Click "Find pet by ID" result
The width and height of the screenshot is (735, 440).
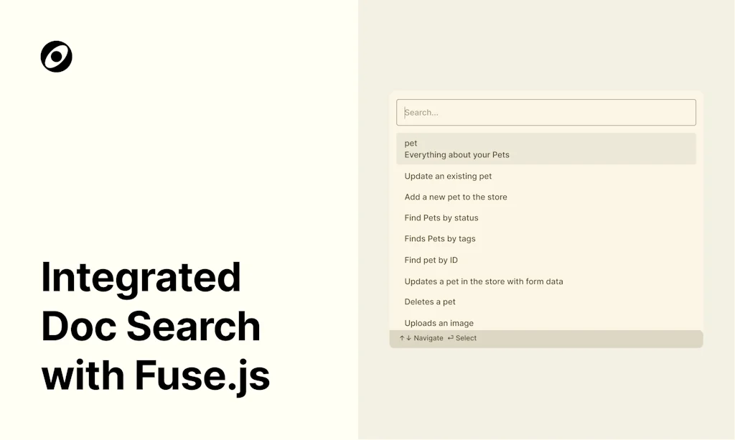[x=431, y=260]
